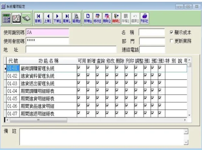Open the calendar notepad icon

tap(16, 19)
